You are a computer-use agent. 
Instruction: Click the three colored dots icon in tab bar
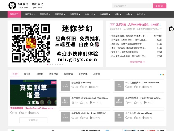coord(162,75)
